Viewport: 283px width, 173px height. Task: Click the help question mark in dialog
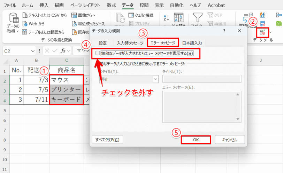click(224, 31)
